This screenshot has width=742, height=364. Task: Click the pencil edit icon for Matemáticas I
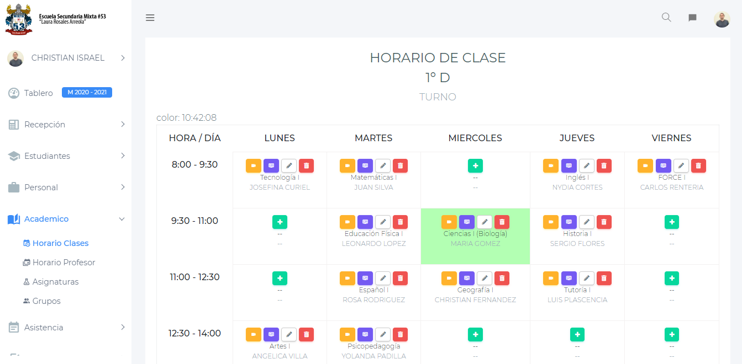382,165
